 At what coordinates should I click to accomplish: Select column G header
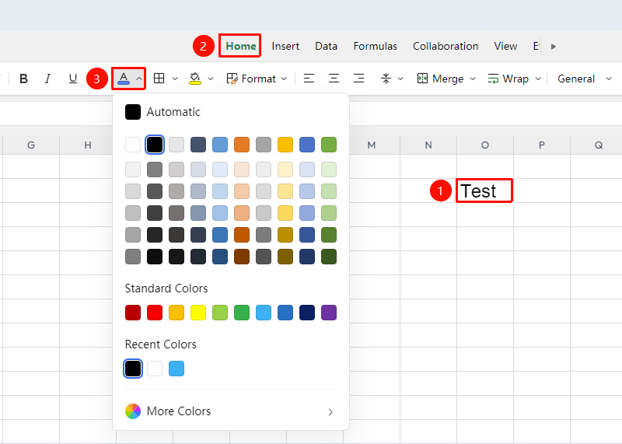click(31, 145)
